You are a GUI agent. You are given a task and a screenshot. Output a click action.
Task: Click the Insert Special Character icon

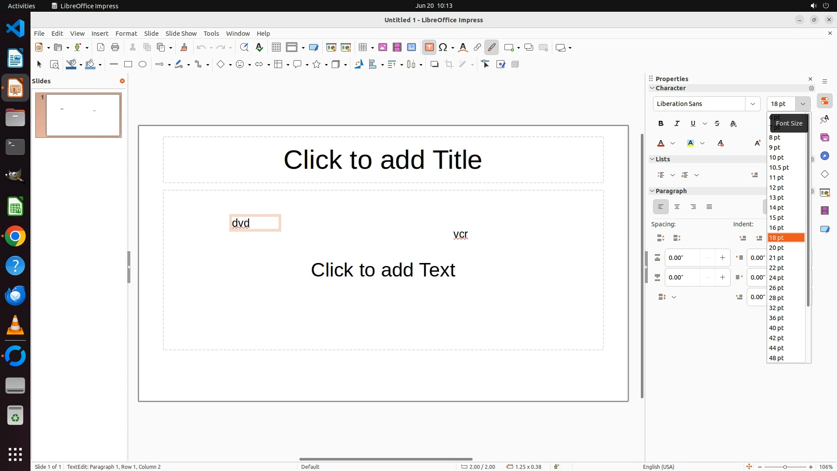pyautogui.click(x=443, y=48)
